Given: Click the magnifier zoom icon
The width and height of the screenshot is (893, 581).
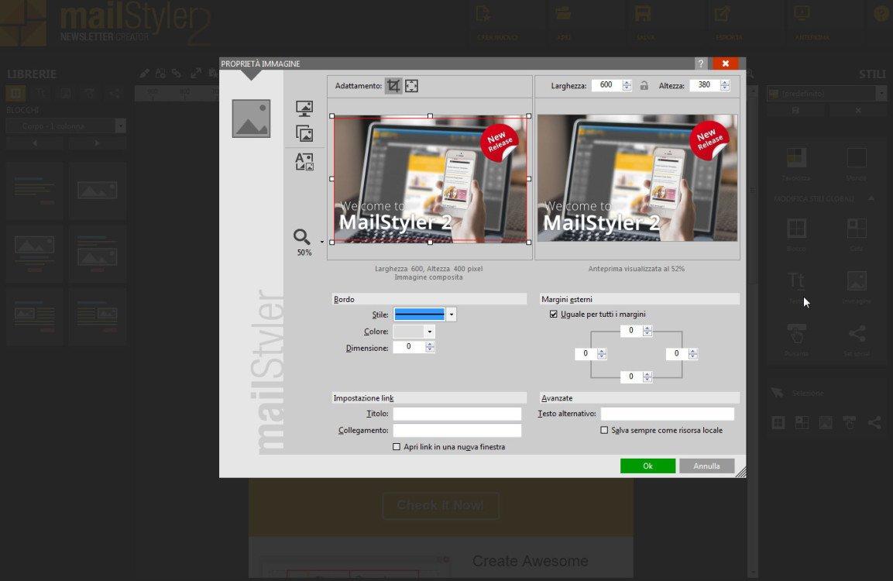Looking at the screenshot, I should (x=302, y=236).
